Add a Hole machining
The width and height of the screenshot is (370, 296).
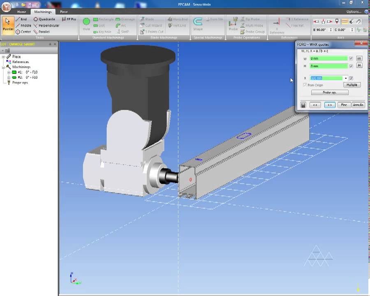[x=86, y=25]
